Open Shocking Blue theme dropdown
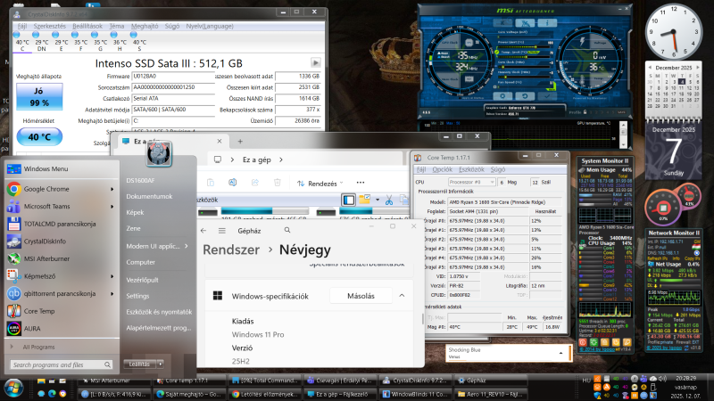 [x=560, y=353]
